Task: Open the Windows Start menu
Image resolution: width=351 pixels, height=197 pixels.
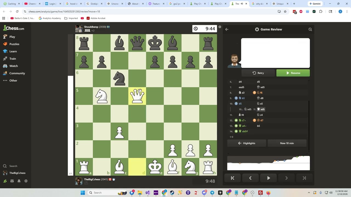Action: [83, 193]
